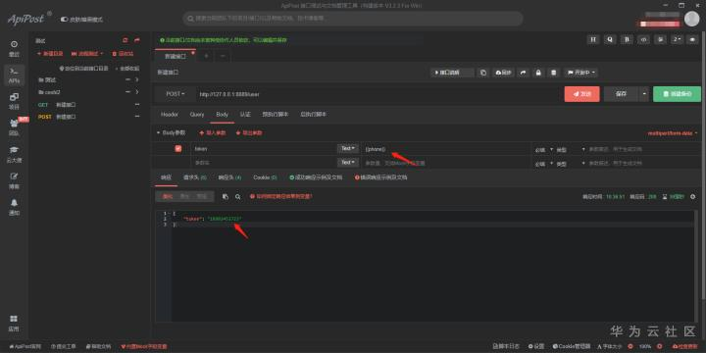Open the more menu for the GET request row
Viewport: 706px width, 353px height.
click(137, 105)
